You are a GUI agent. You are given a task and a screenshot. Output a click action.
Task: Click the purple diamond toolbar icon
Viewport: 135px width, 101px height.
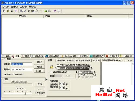[55, 11]
